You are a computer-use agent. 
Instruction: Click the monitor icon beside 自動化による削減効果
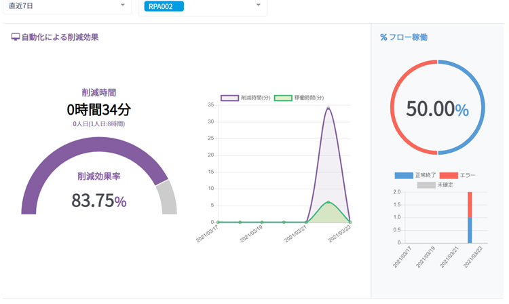pos(15,37)
